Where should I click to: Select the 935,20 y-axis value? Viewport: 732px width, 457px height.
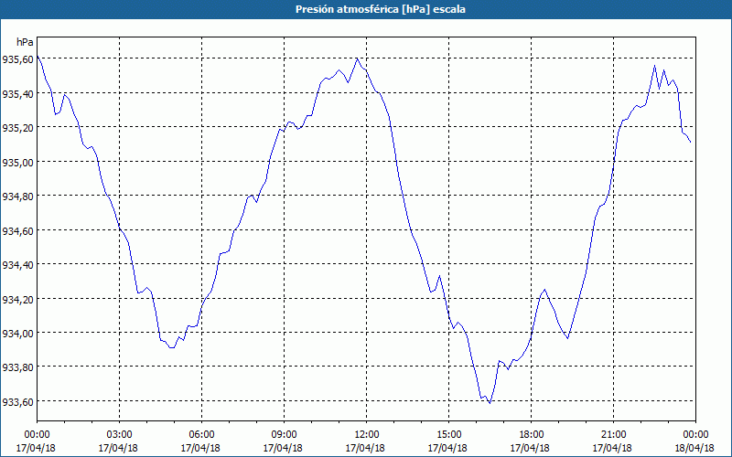click(x=18, y=128)
